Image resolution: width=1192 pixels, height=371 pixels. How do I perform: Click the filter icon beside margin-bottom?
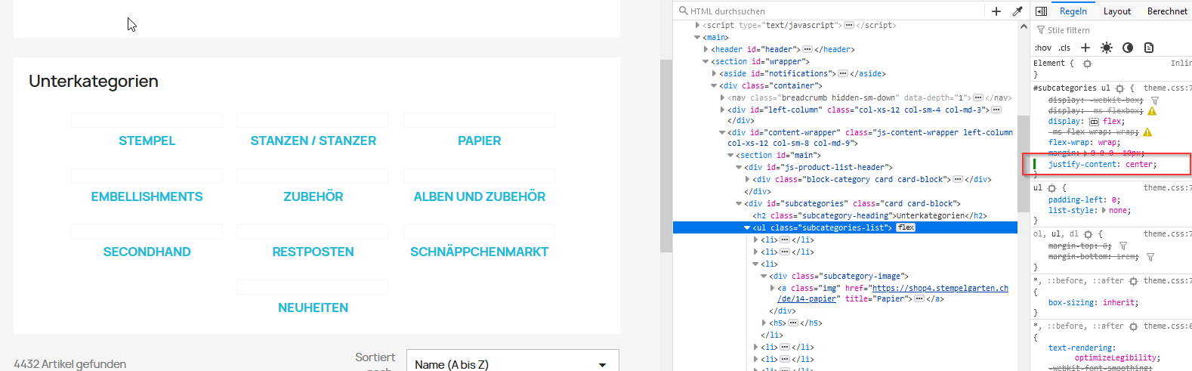coord(1150,257)
